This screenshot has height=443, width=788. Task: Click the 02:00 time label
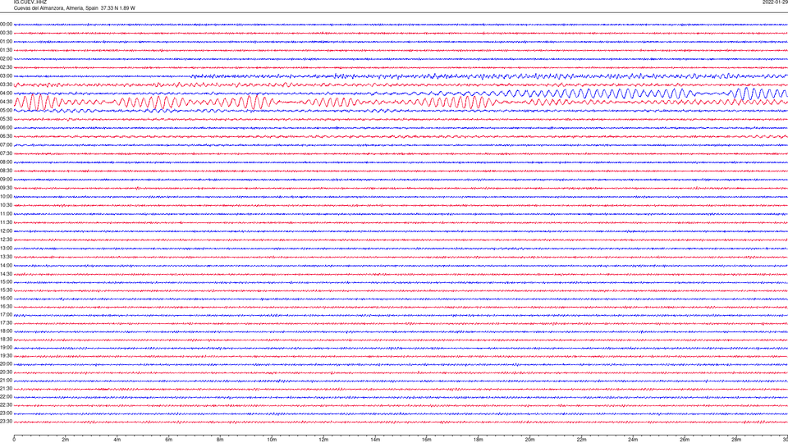coord(6,59)
